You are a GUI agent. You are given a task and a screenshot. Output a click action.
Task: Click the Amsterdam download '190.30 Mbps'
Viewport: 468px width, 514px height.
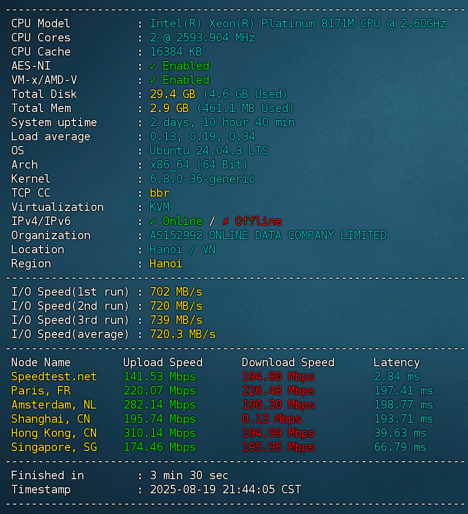point(278,405)
